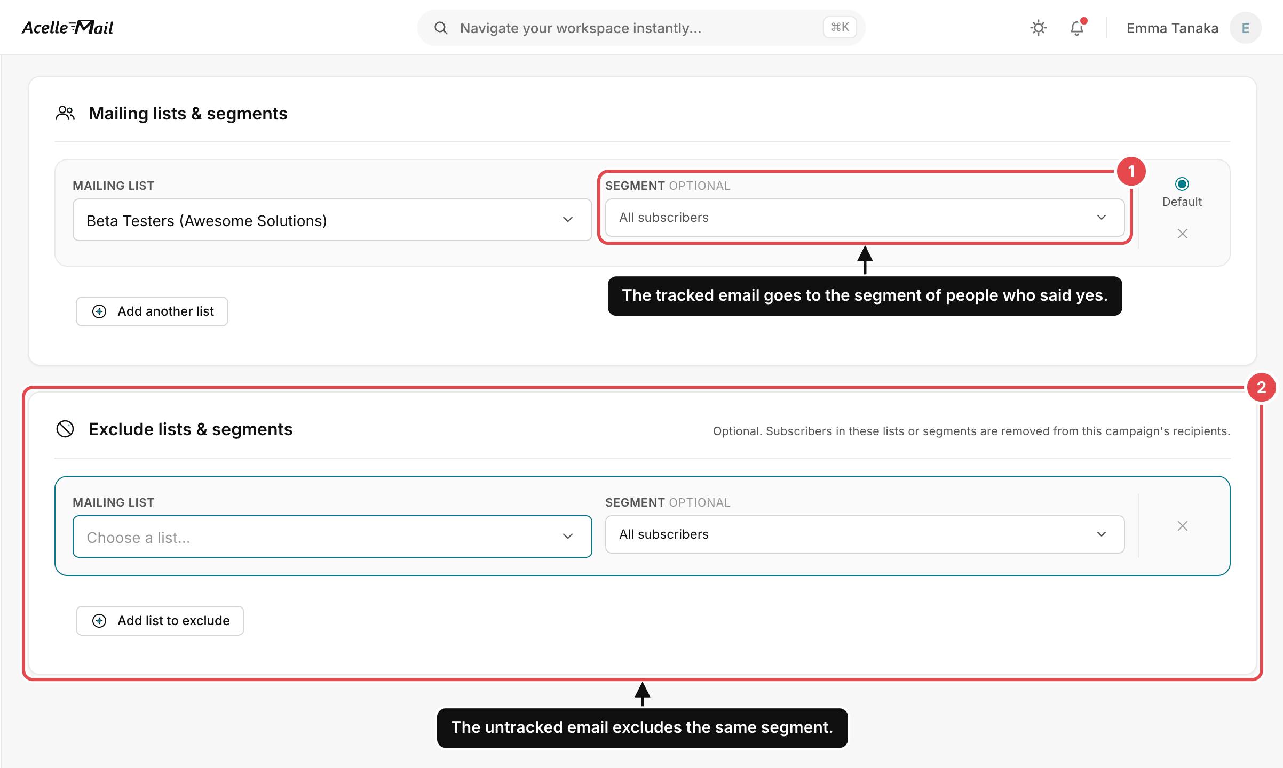Open the notifications bell
The width and height of the screenshot is (1283, 768).
pos(1078,28)
